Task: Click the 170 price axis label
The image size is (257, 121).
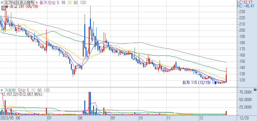Action: (x=242, y=49)
